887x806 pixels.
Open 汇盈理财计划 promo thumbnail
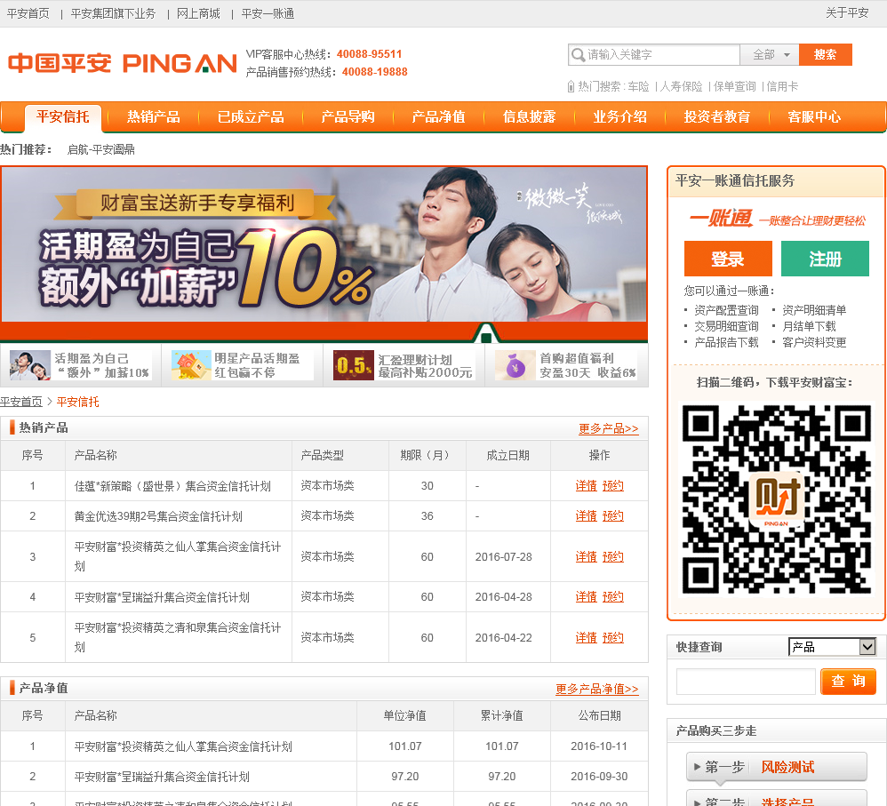(x=404, y=365)
